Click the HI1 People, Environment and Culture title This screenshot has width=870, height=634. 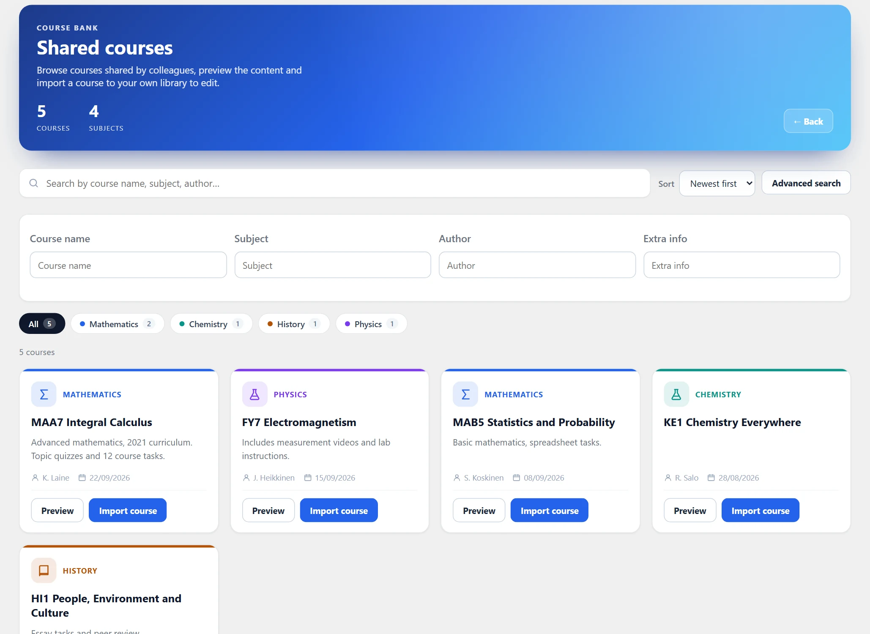coord(106,606)
